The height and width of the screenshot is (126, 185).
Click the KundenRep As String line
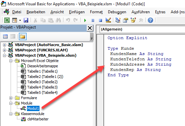tap(136, 70)
